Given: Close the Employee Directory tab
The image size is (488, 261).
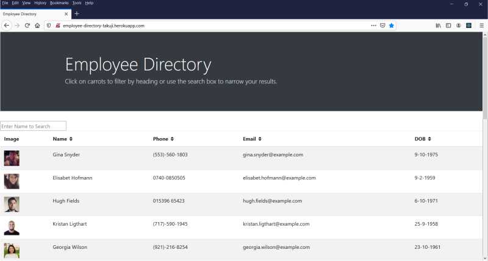Looking at the screenshot, I should 66,14.
